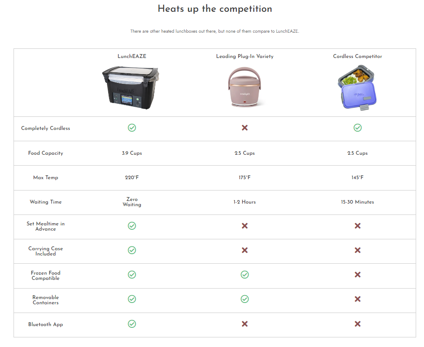This screenshot has width=424, height=347.
Task: Click LunchEAZE Set Mealtime in Advance checkmark
Action: click(x=132, y=226)
